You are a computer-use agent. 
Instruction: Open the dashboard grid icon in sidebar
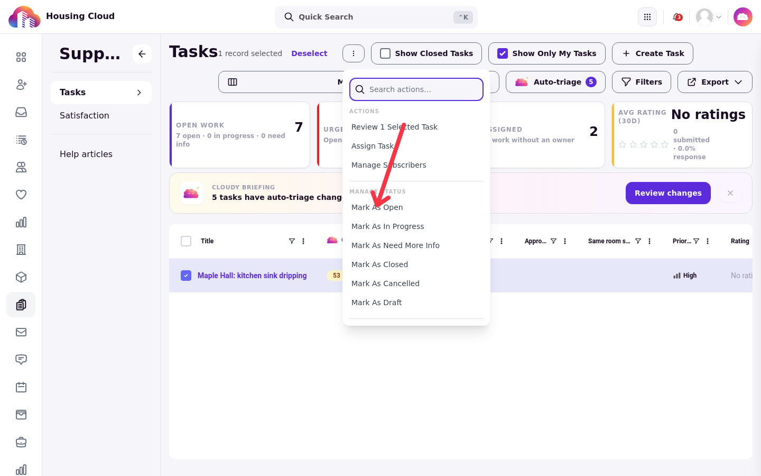(x=21, y=57)
